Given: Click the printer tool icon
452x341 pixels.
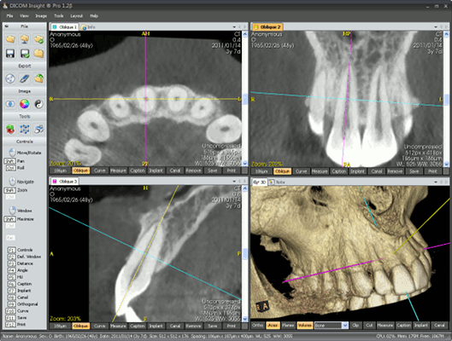Looking at the screenshot, I should tap(38, 129).
